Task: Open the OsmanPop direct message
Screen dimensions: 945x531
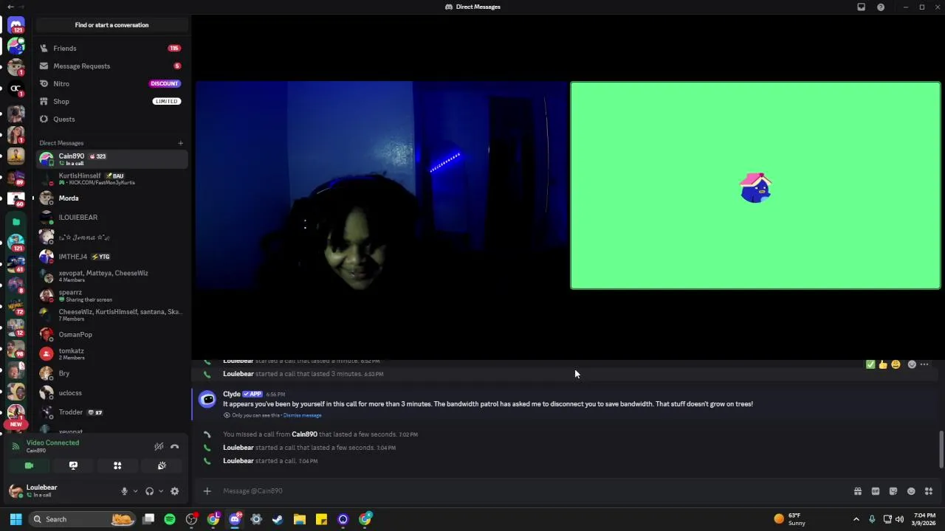Action: click(111, 334)
